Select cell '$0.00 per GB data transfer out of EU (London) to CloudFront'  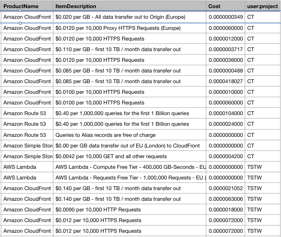click(x=129, y=146)
